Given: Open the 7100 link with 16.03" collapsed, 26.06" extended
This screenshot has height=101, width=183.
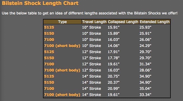Looking at the screenshot, I should [49, 40].
